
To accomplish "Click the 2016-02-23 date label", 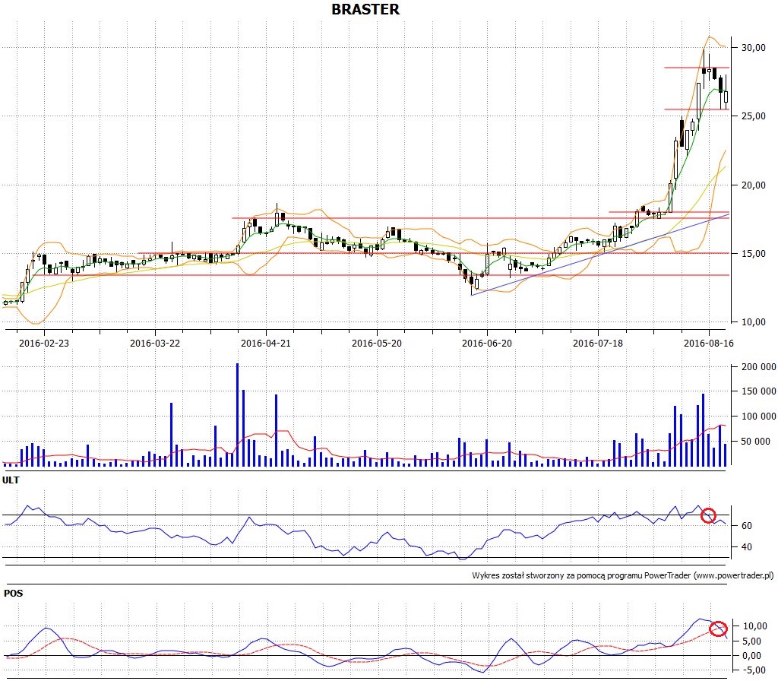I will tap(43, 343).
